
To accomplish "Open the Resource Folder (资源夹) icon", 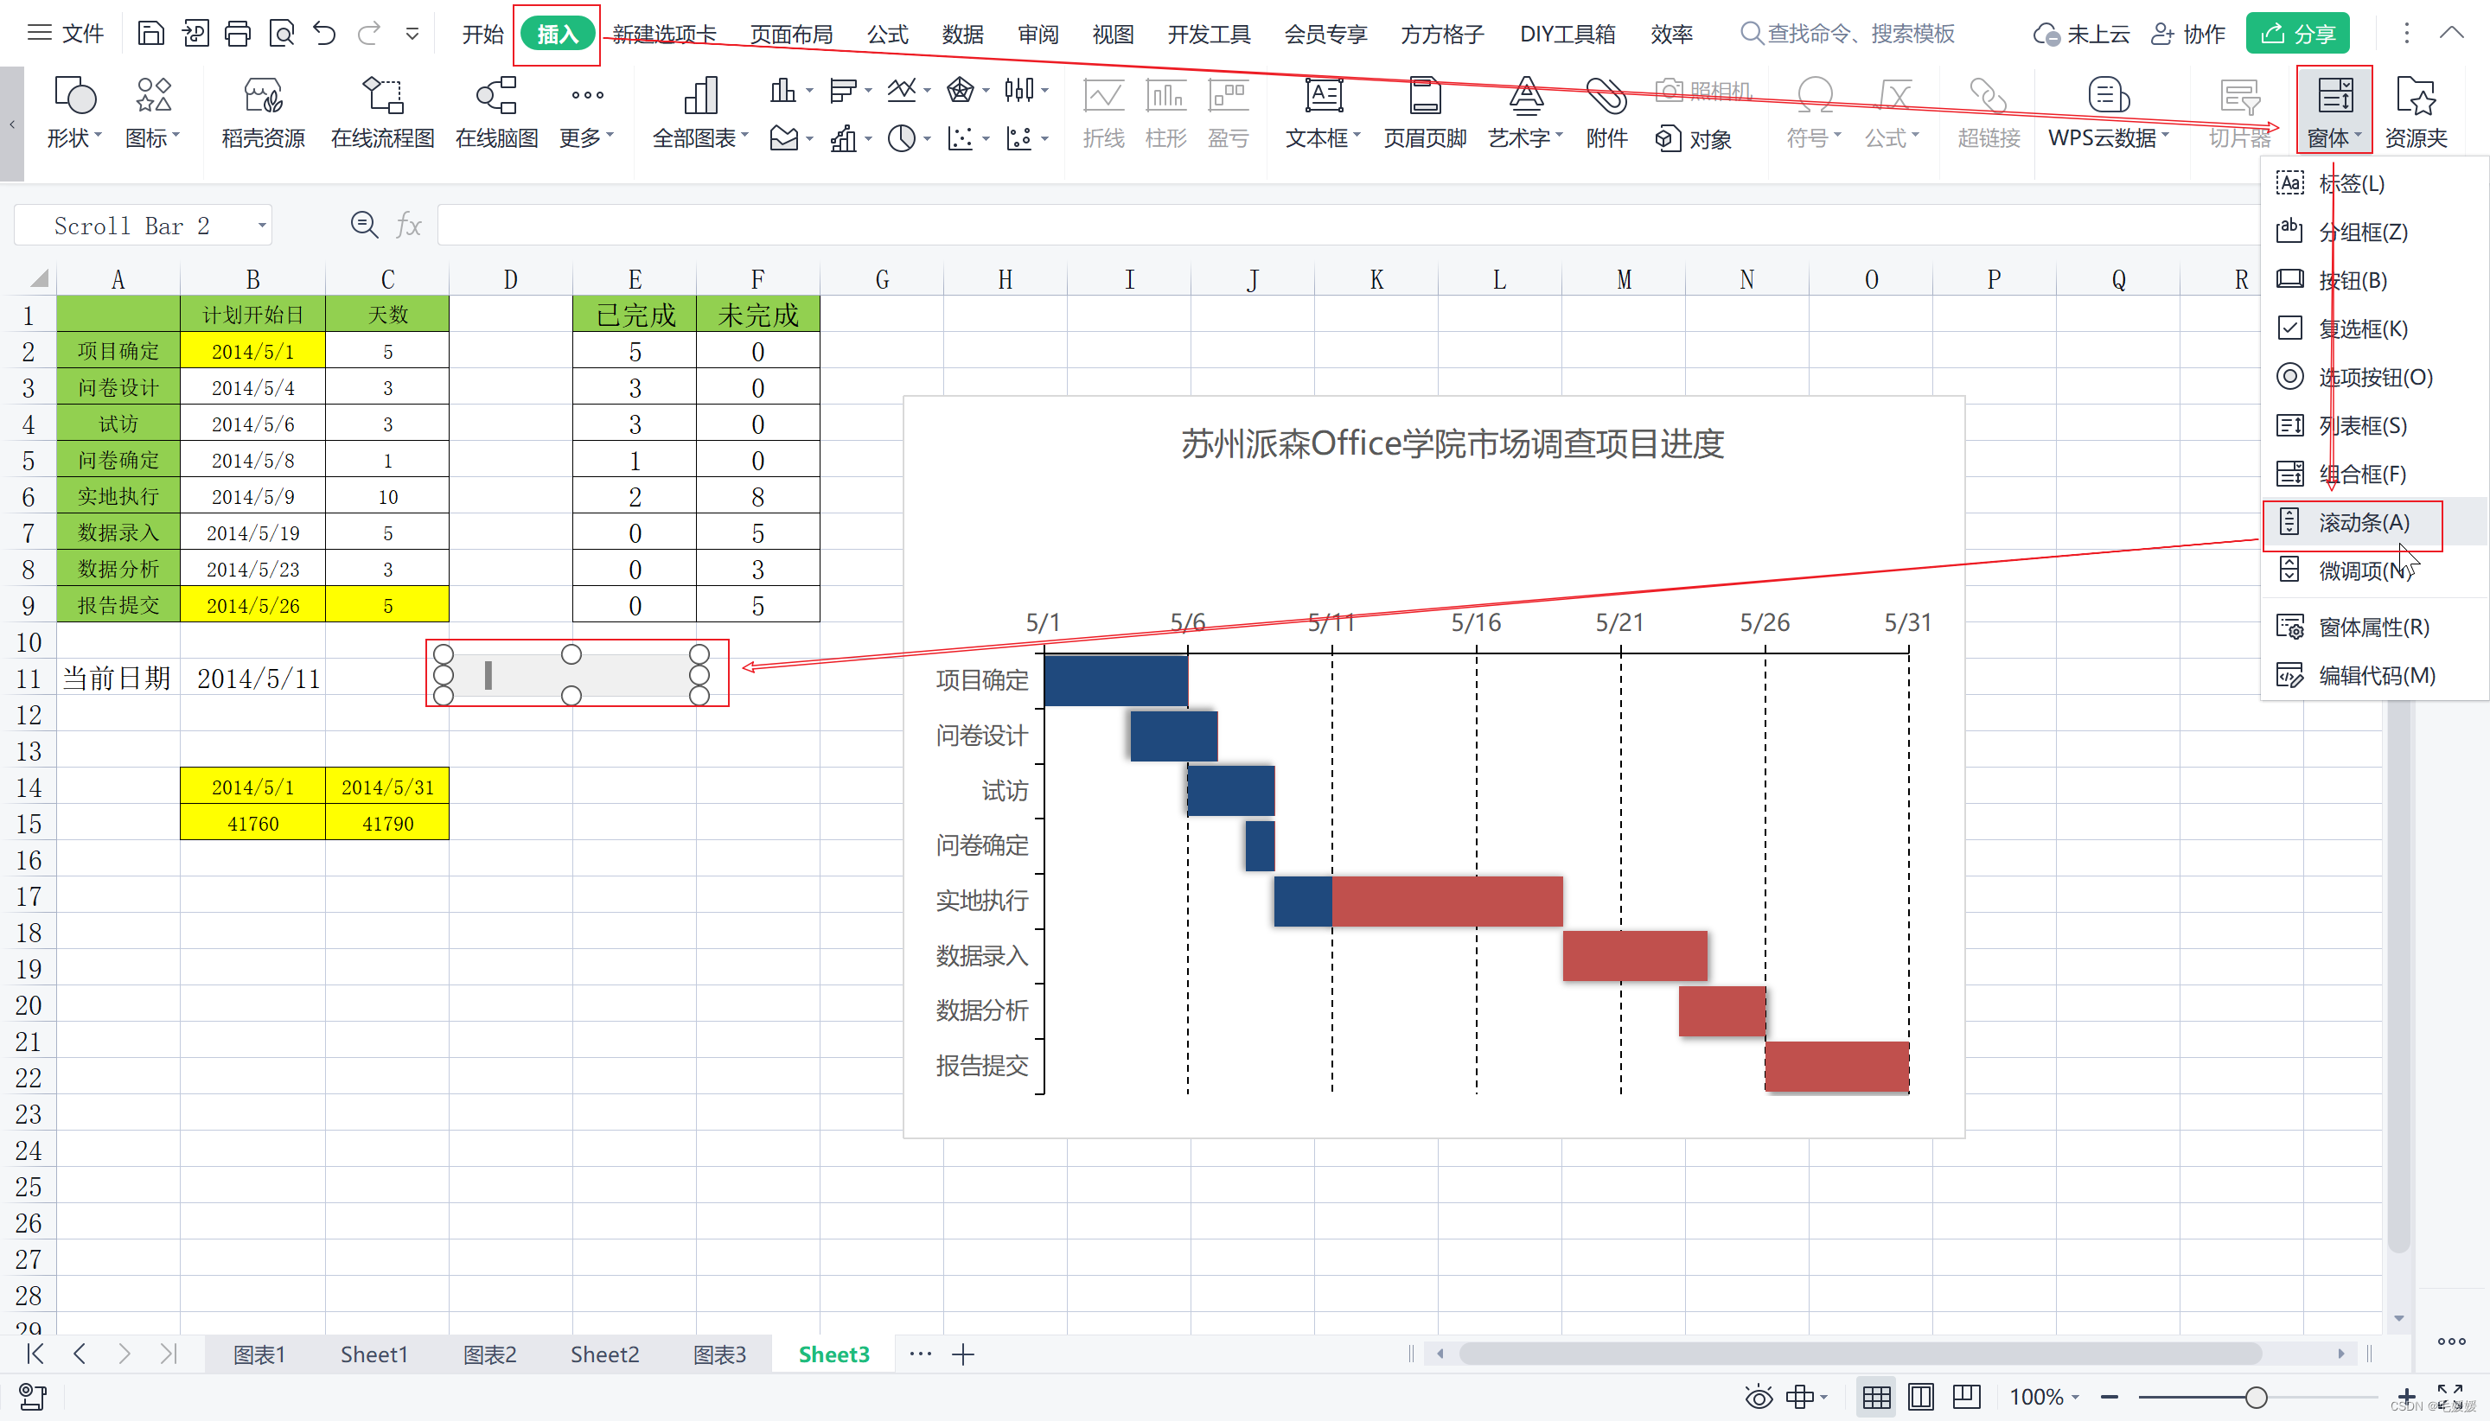I will coord(2415,98).
